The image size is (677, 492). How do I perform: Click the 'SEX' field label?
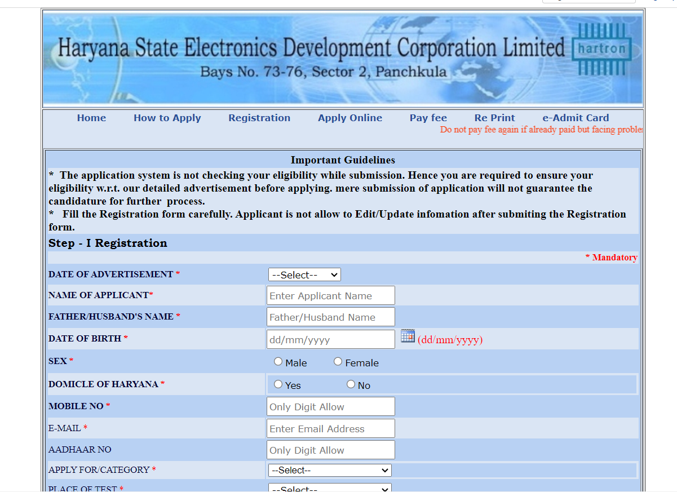tap(57, 361)
